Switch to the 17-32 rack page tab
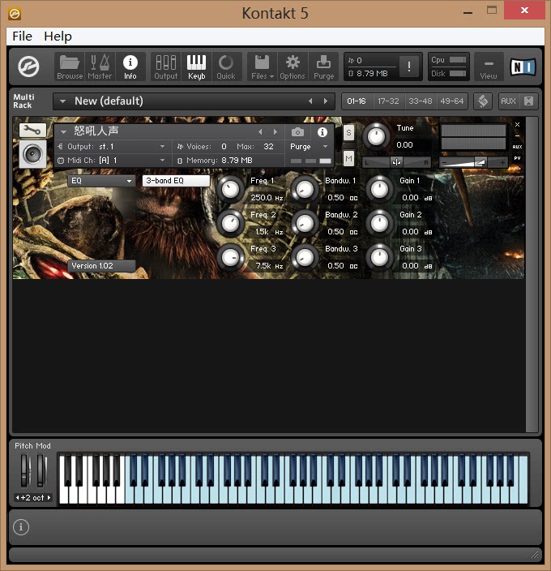551x571 pixels. [x=388, y=101]
